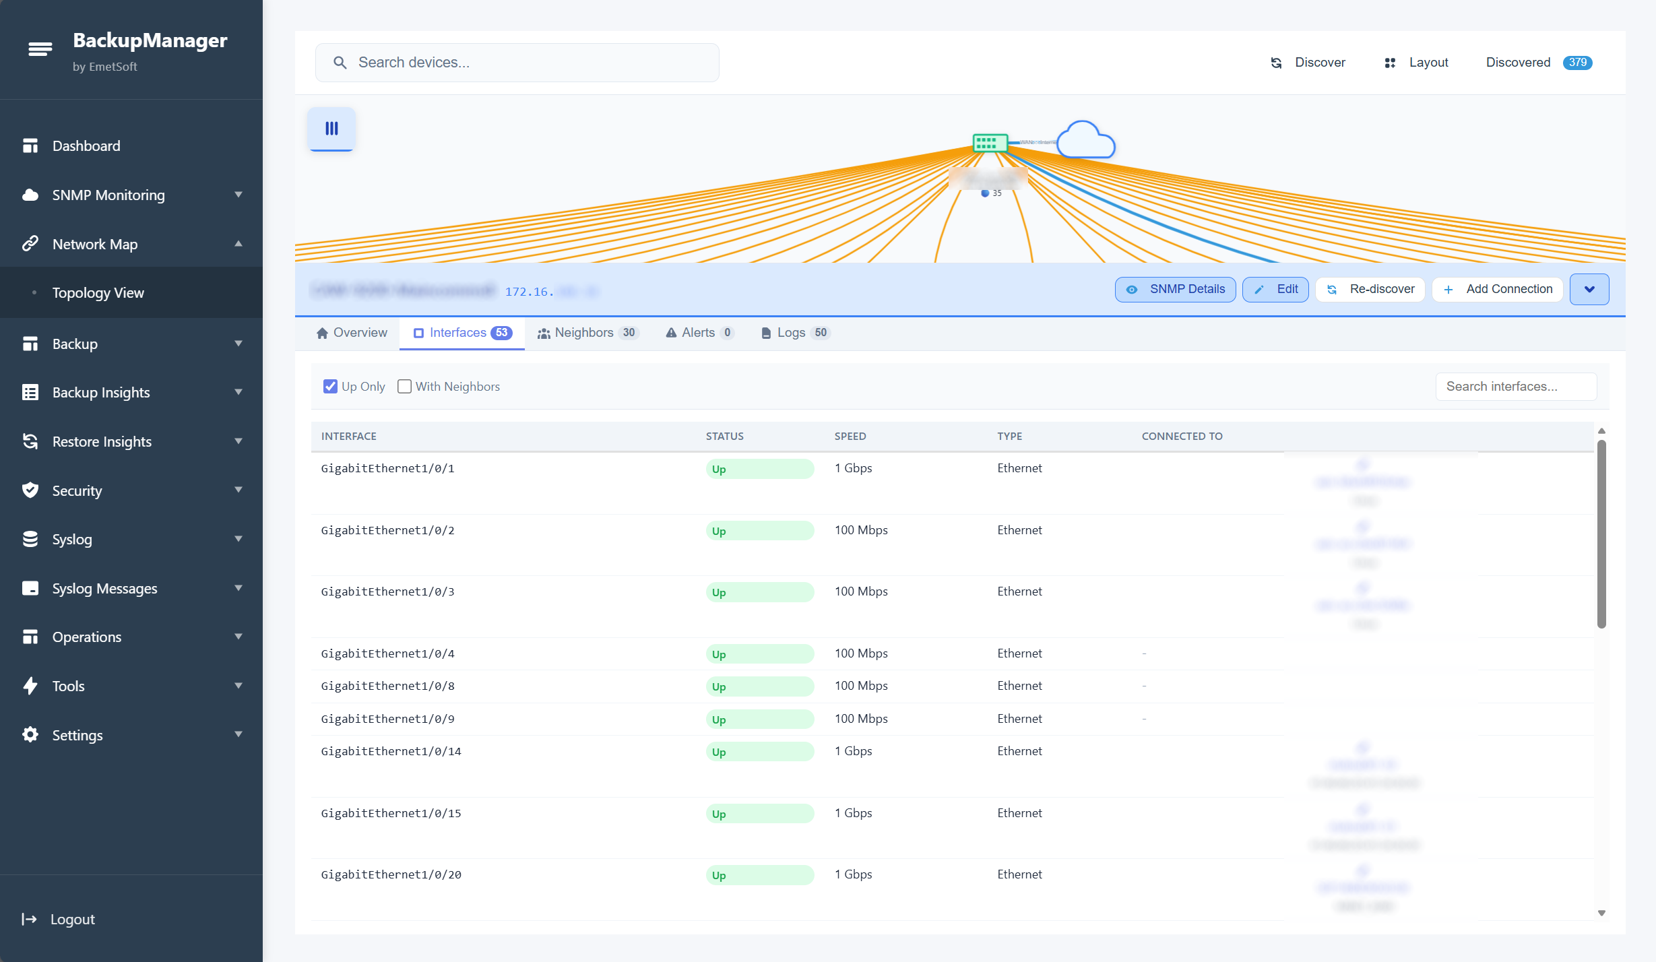This screenshot has width=1656, height=962.
Task: Click the SPEED column header
Action: tap(850, 437)
